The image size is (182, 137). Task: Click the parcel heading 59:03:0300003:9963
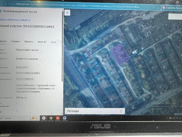[x=39, y=26]
